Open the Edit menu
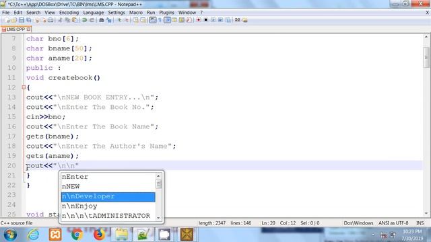 point(18,13)
